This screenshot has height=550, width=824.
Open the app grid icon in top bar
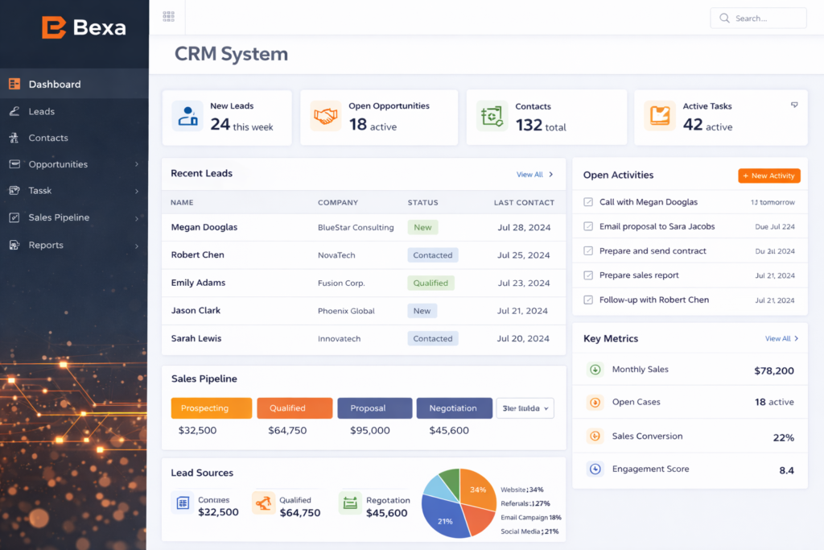(x=168, y=17)
